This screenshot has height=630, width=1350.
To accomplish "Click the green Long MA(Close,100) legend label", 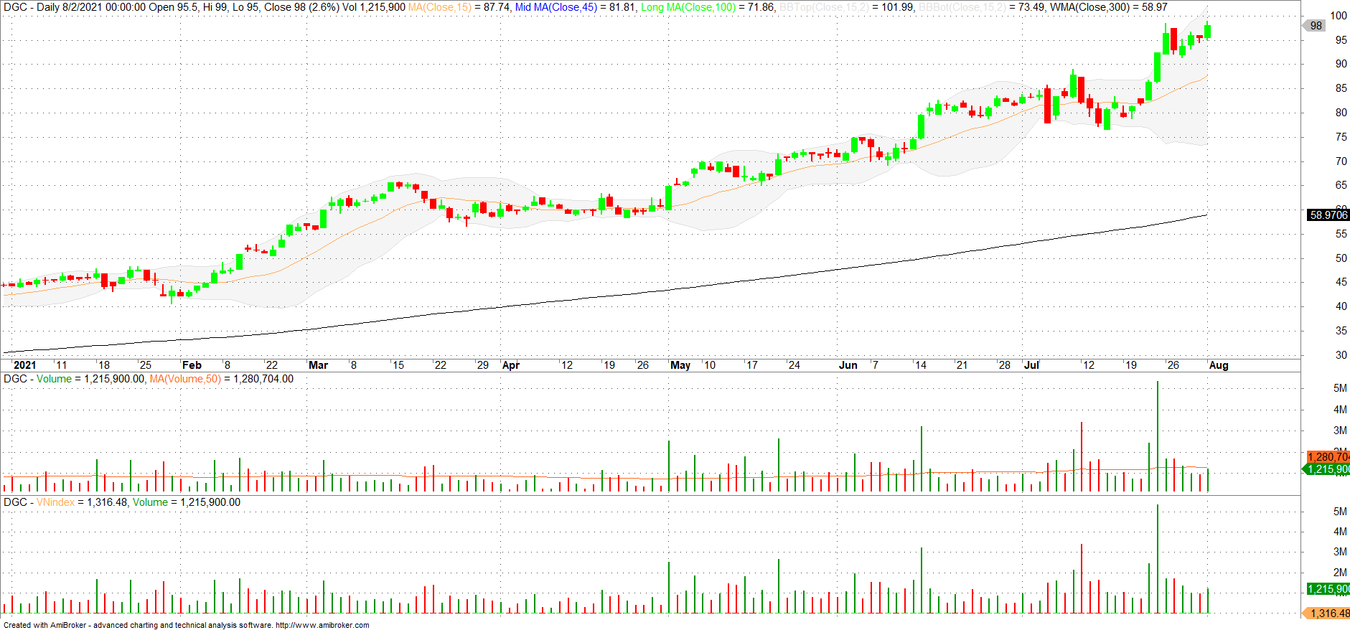I will pos(688,7).
